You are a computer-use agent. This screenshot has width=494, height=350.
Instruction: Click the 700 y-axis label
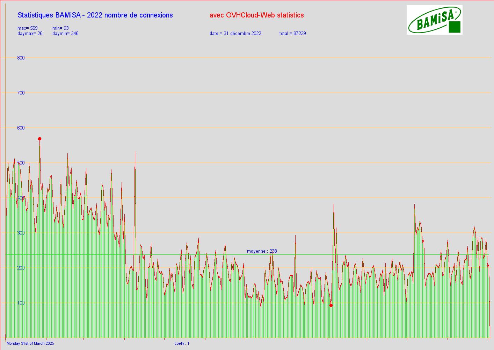(21, 93)
